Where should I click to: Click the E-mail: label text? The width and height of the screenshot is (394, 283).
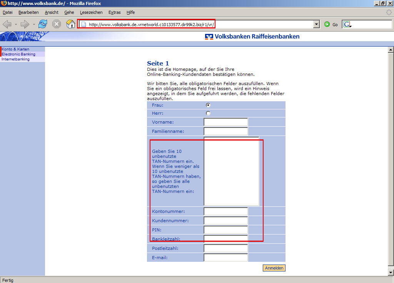[x=160, y=258]
